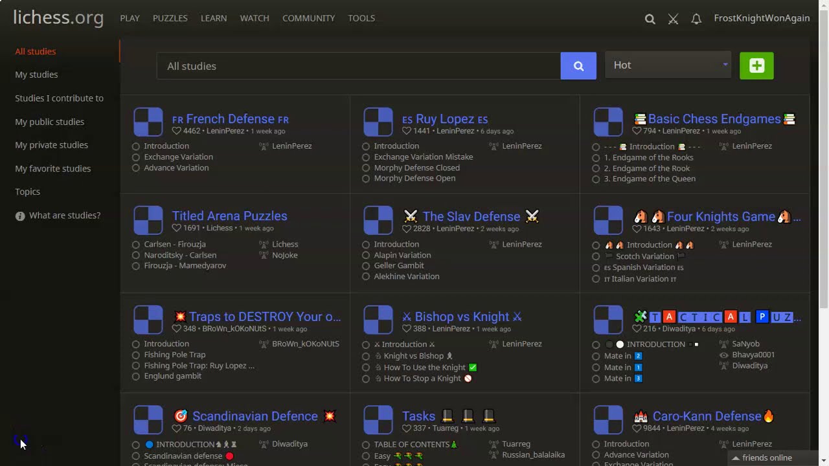Open The Slav Defense study title
Image resolution: width=829 pixels, height=466 pixels.
coord(471,216)
